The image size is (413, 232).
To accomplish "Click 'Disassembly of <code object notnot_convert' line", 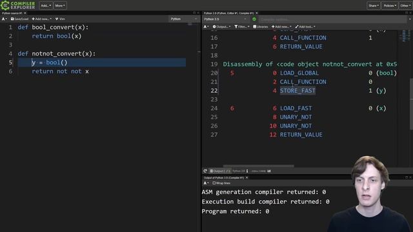I will pyautogui.click(x=310, y=64).
